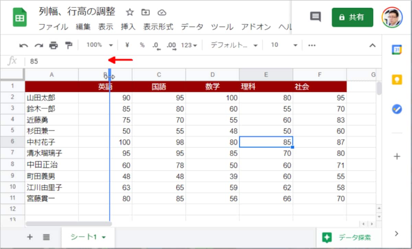Screen dimensions: 412x249
Task: Click the データ探索 explore button
Action: click(346, 237)
